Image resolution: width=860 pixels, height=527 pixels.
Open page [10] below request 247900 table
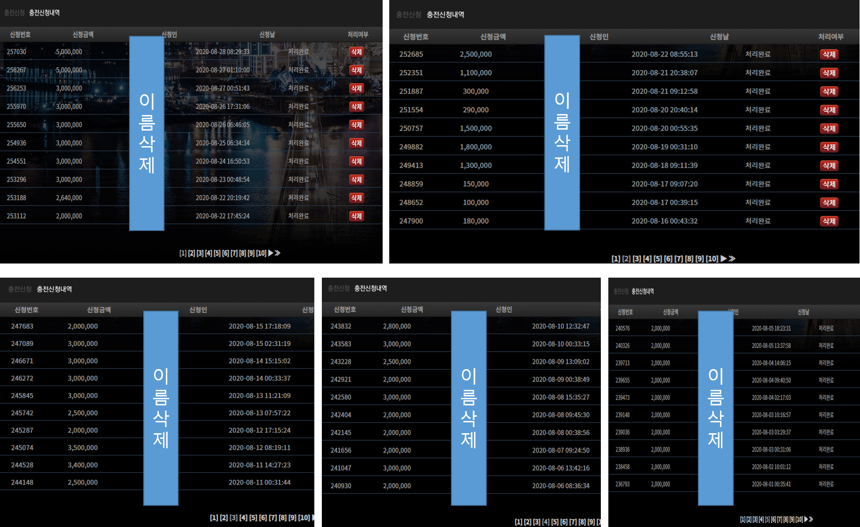coord(712,259)
